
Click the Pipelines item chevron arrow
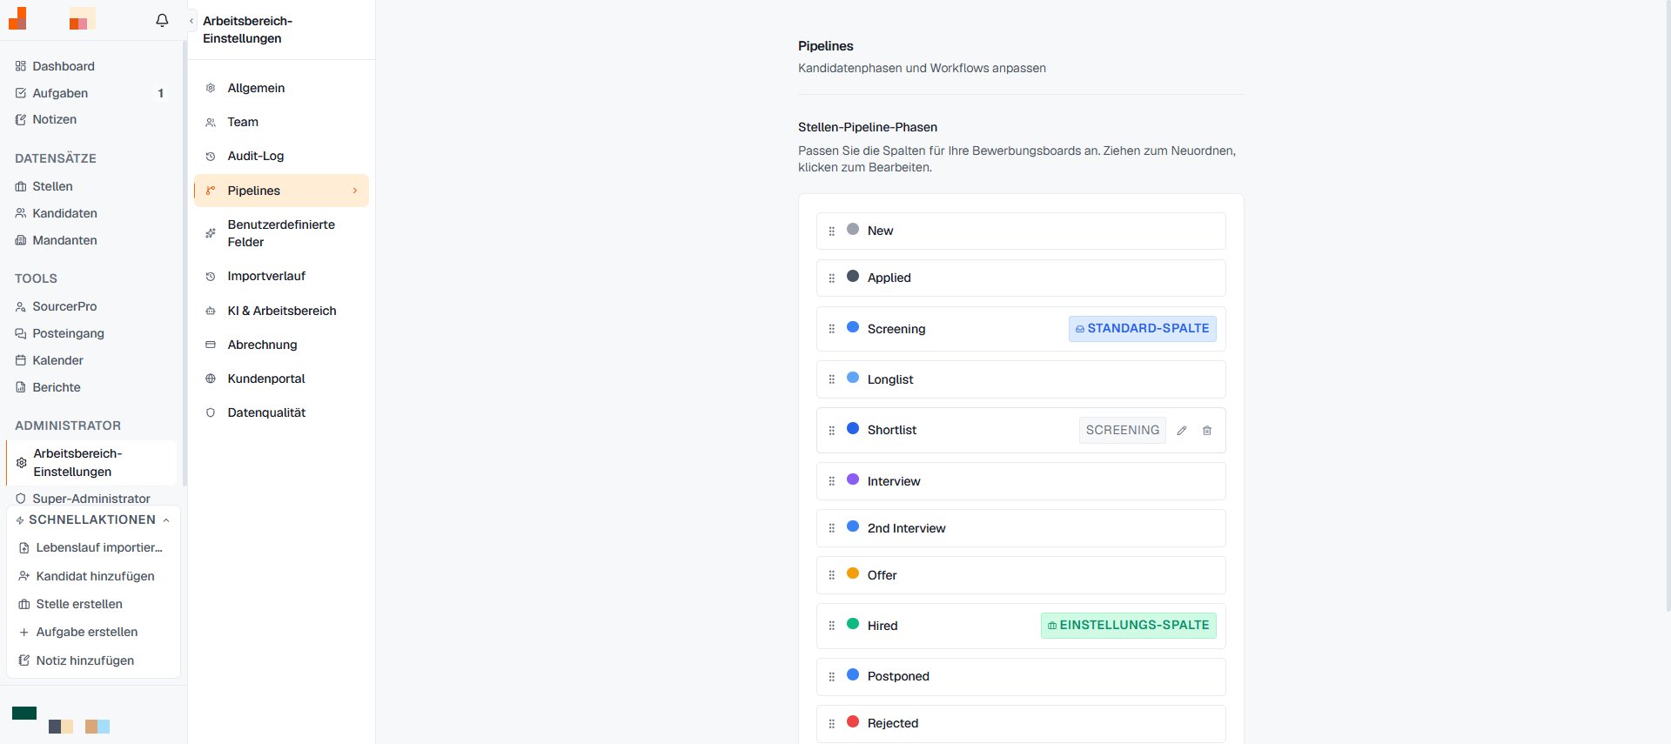355,191
